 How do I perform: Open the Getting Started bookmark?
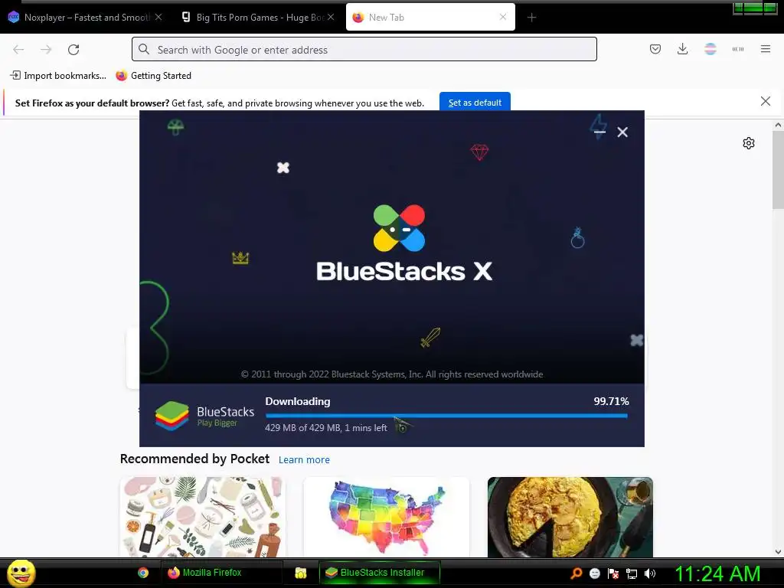(x=153, y=76)
